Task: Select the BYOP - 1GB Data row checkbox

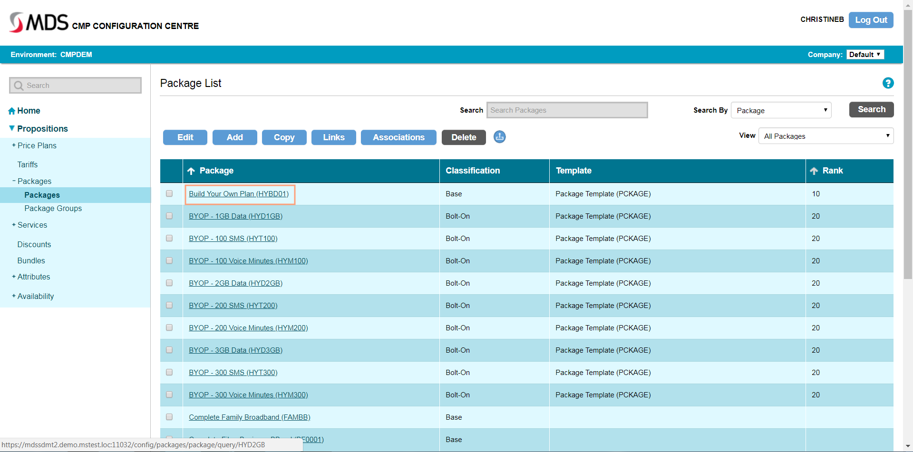Action: tap(169, 216)
